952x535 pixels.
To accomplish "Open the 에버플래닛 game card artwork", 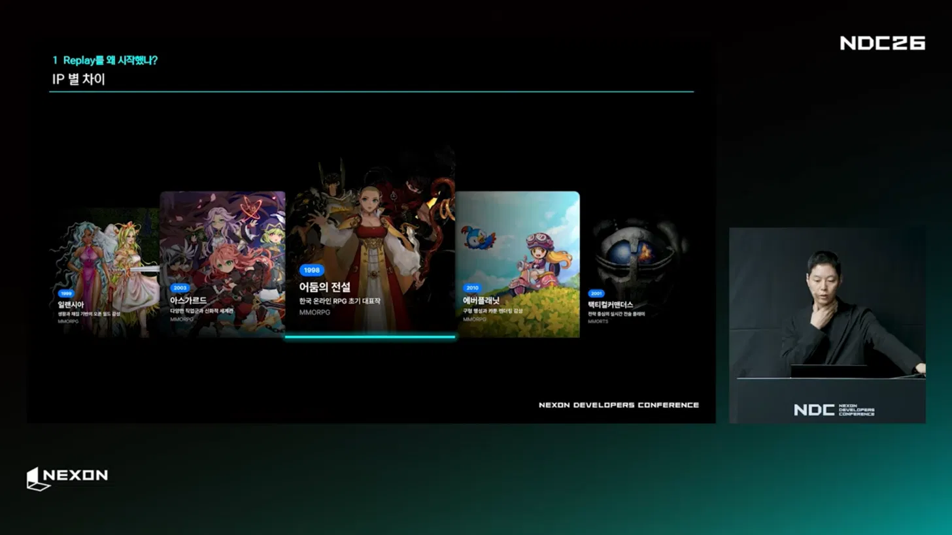I will 517,265.
